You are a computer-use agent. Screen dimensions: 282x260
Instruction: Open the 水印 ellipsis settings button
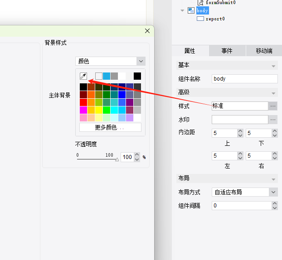point(273,120)
